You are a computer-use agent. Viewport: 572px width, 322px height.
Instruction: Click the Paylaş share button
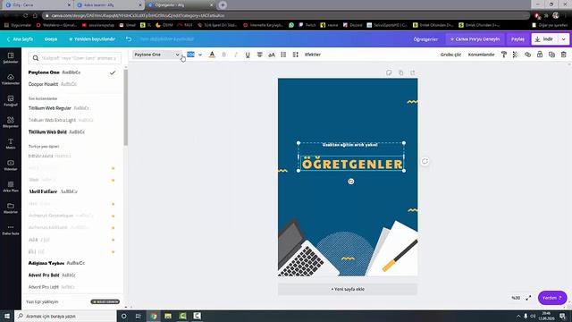pos(517,39)
